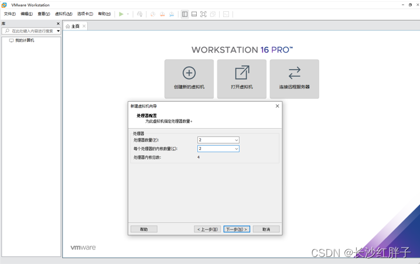The image size is (420, 264).
Task: Click the VMware Workstation title bar logo
Action: click(4, 5)
